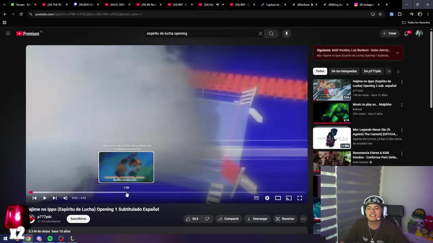Start voice search with the microphone icon

coord(287,33)
